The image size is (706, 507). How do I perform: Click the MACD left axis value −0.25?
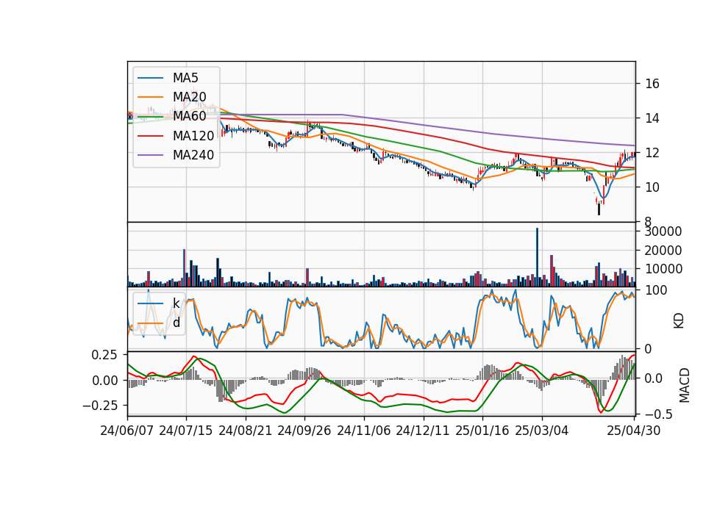click(x=99, y=406)
